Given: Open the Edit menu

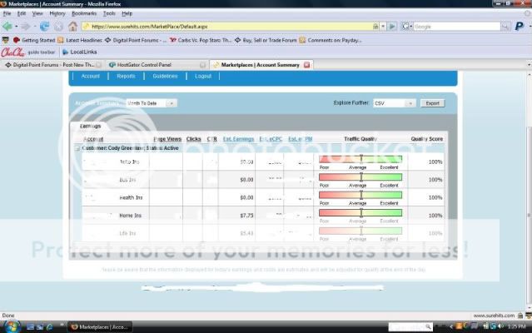Looking at the screenshot, I should pos(22,13).
